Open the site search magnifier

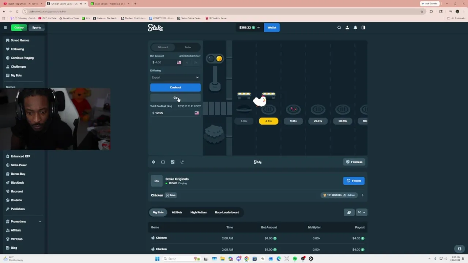coord(339,27)
